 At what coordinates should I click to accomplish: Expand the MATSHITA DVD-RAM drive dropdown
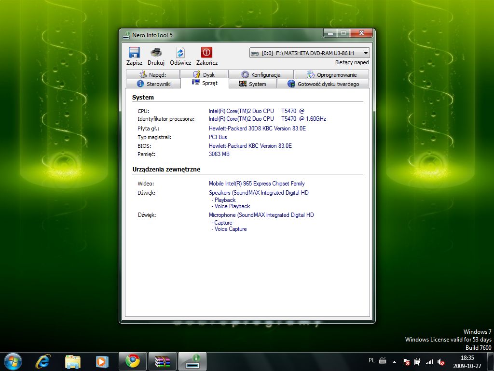(366, 53)
